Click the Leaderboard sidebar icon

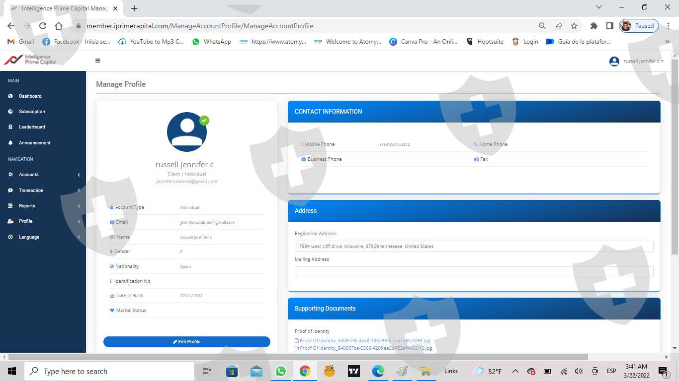click(10, 127)
